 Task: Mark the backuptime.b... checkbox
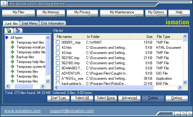[58, 83]
